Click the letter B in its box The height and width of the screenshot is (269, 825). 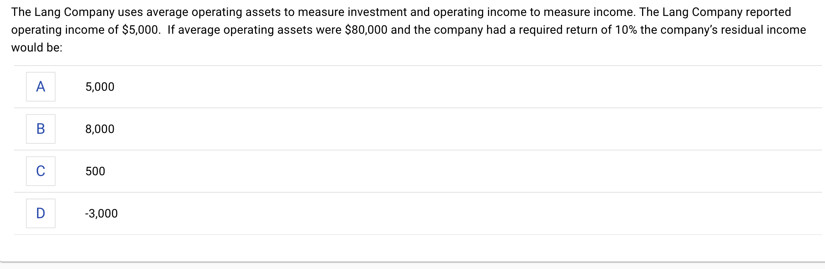pos(41,129)
